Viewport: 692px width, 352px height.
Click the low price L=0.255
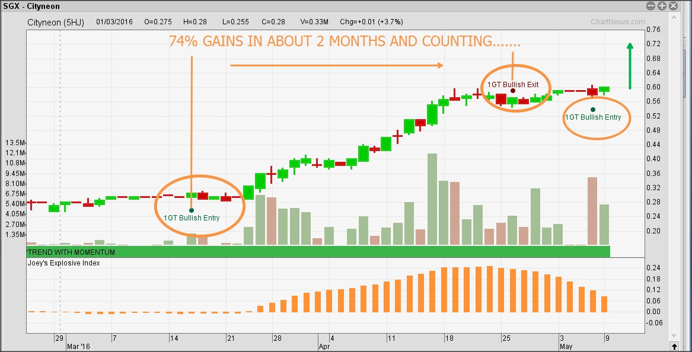coord(235,21)
